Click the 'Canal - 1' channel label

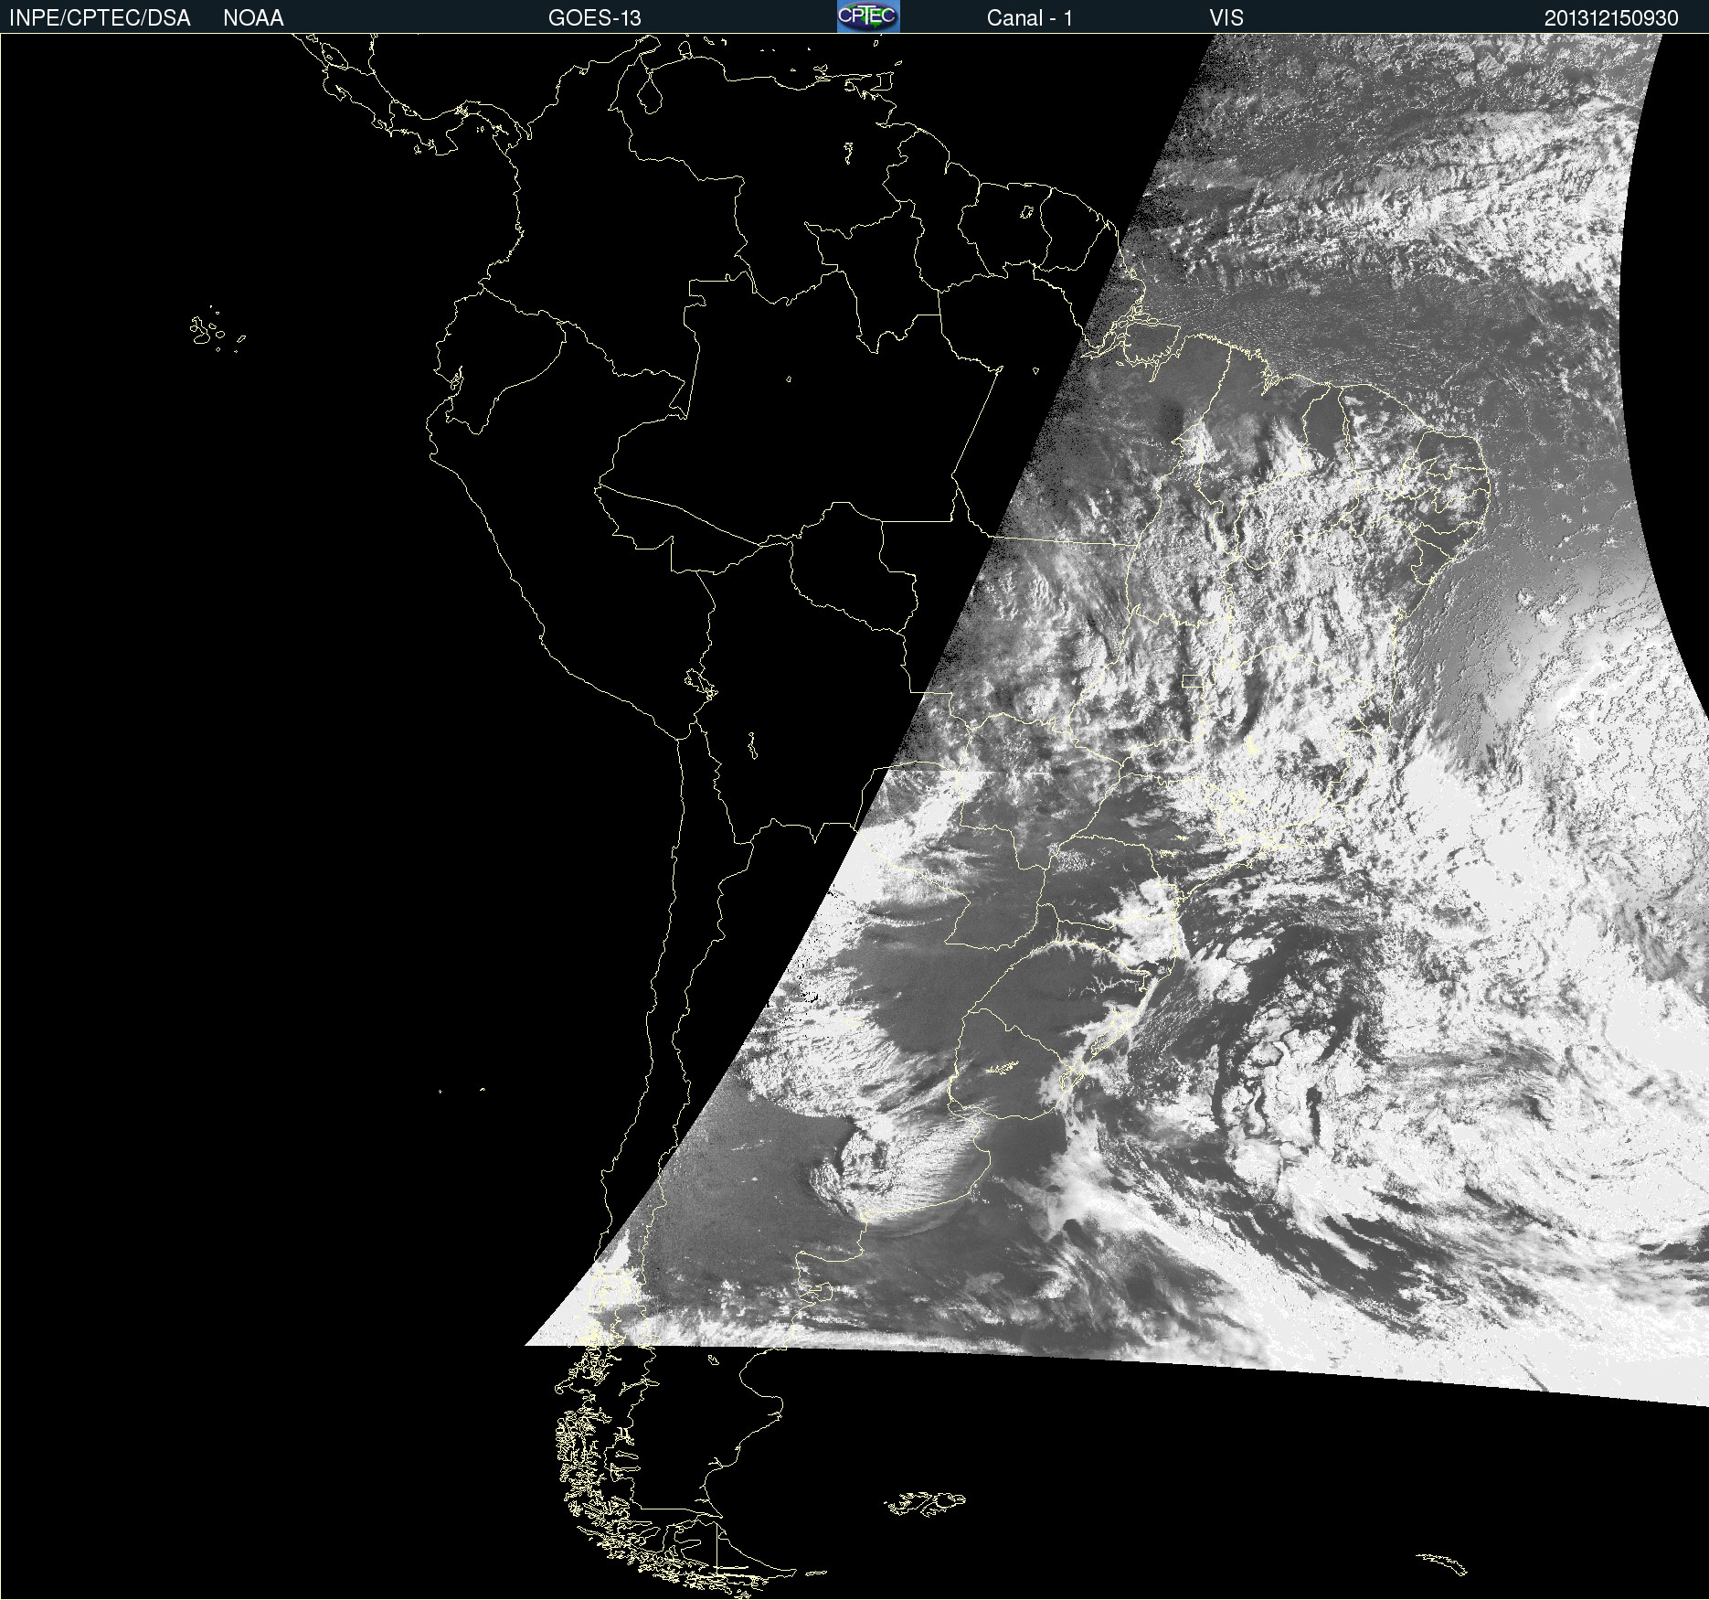pyautogui.click(x=1029, y=18)
